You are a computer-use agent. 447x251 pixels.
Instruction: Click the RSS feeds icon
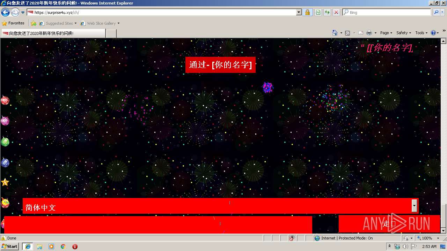tap(347, 33)
